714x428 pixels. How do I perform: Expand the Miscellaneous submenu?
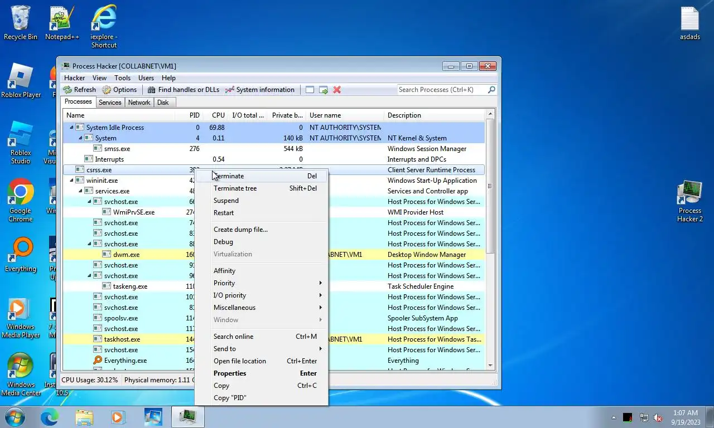[x=261, y=308]
